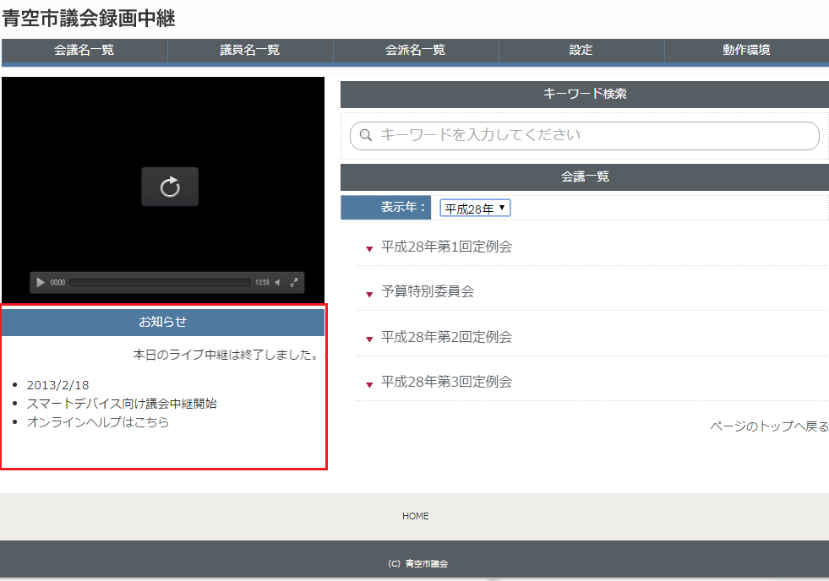
Task: Open the 会派名一覧 menu
Action: [415, 51]
